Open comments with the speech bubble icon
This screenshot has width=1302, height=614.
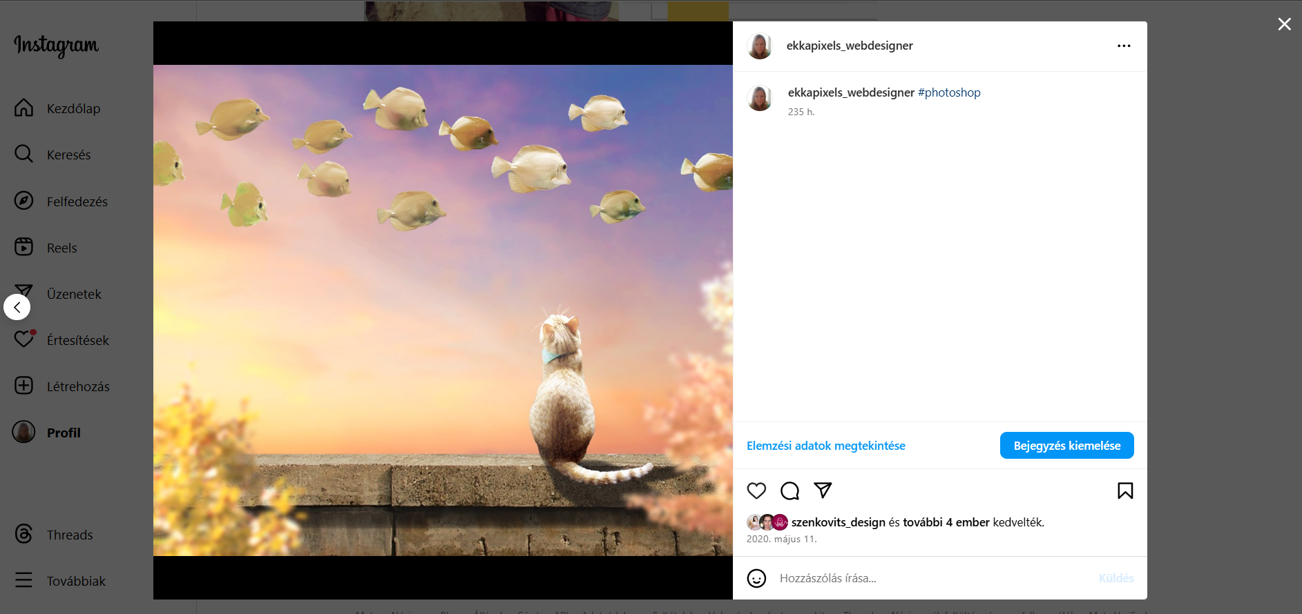(x=789, y=491)
